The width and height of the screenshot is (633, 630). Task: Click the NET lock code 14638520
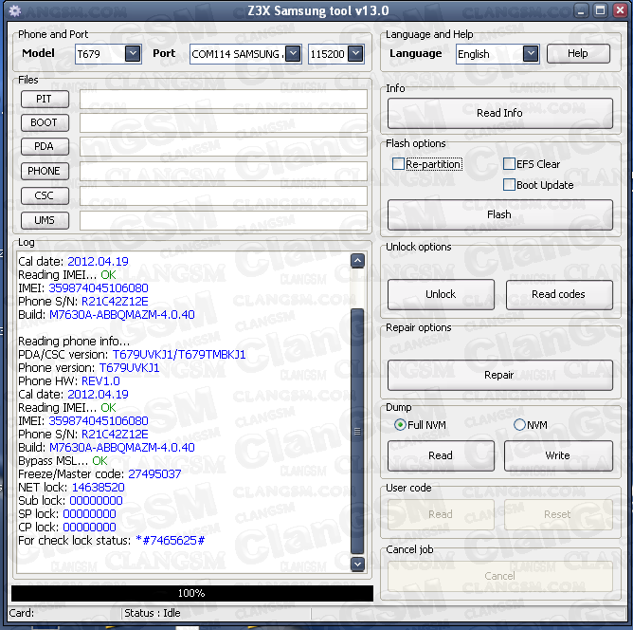99,488
